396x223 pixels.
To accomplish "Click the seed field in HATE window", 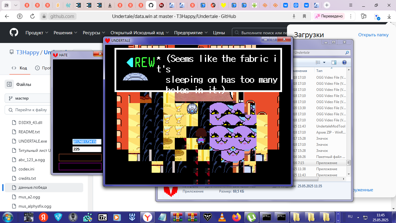I will [x=87, y=142].
